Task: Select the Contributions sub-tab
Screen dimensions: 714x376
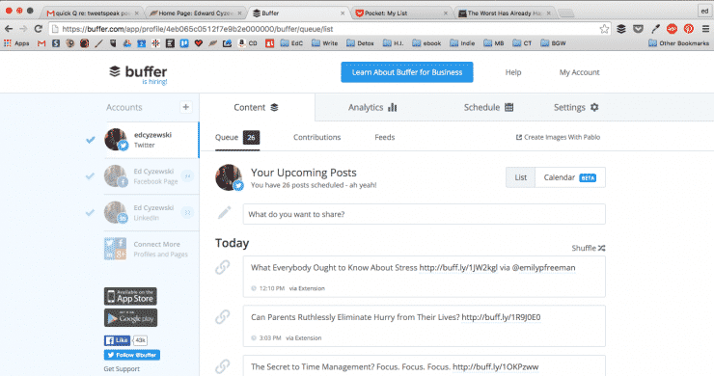Action: click(x=316, y=137)
